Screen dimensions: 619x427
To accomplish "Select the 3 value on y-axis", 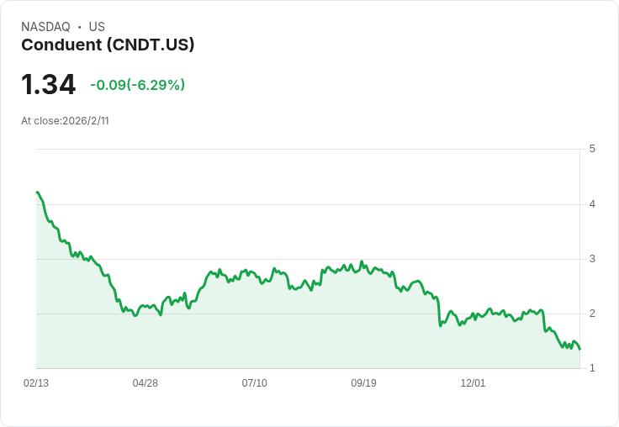I will coord(592,258).
